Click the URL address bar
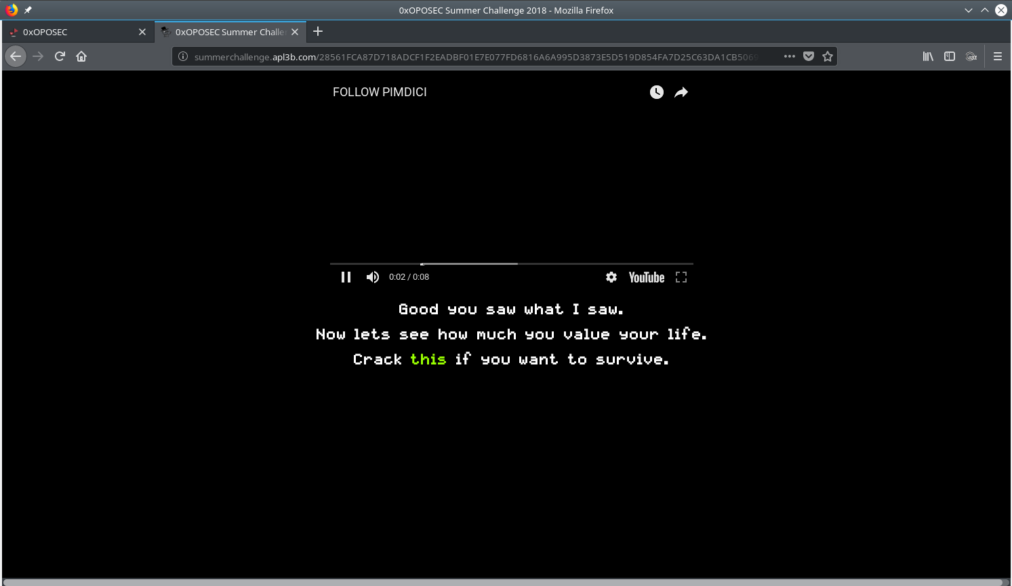 click(474, 57)
